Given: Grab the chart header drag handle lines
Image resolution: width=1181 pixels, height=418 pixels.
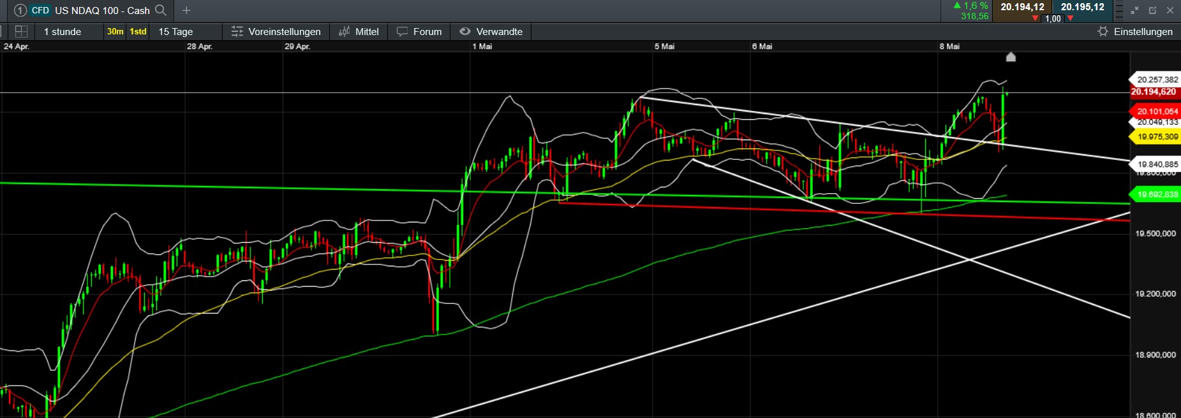Looking at the screenshot, I should 1118,11.
